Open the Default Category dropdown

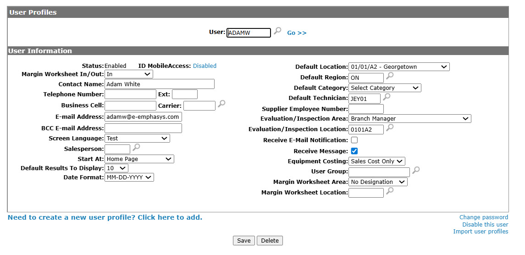click(x=385, y=88)
